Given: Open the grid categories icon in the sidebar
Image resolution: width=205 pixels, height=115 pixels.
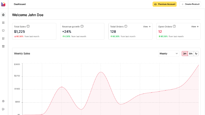Looking at the screenshot, I should pos(3,23).
